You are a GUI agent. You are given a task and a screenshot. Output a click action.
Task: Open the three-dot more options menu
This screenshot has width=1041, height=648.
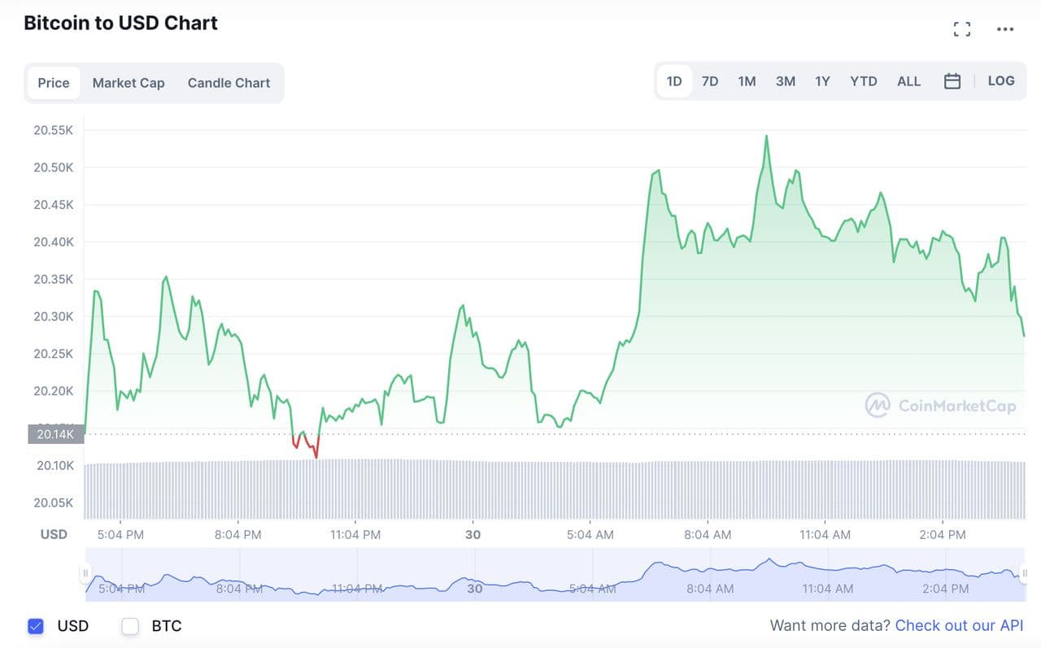click(1005, 29)
